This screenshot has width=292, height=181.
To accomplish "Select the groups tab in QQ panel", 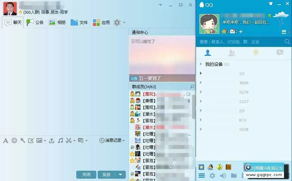I will click(x=231, y=53).
